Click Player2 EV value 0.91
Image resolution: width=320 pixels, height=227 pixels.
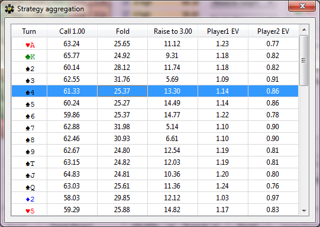coord(273,79)
